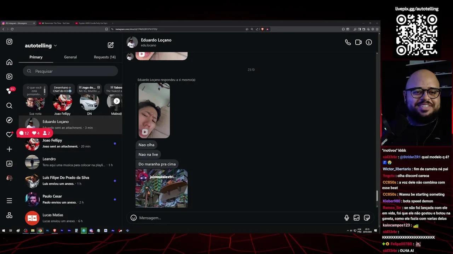
Task: Open Joao Fellipy conversation
Action: point(70,143)
